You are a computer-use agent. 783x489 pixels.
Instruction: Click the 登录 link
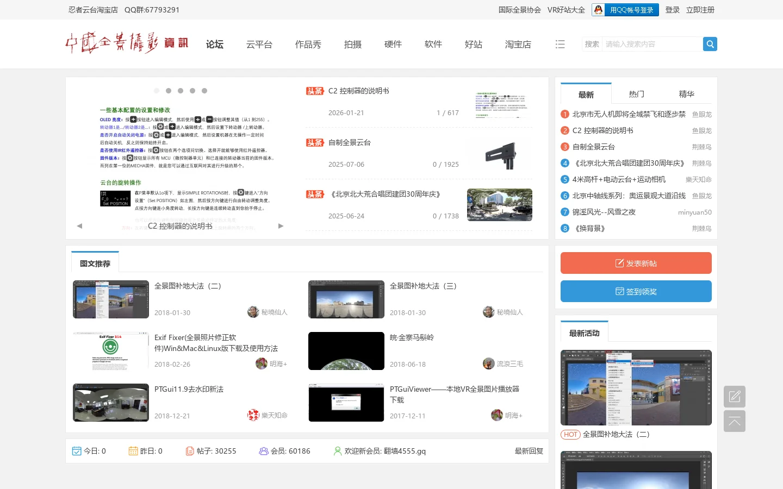click(673, 10)
